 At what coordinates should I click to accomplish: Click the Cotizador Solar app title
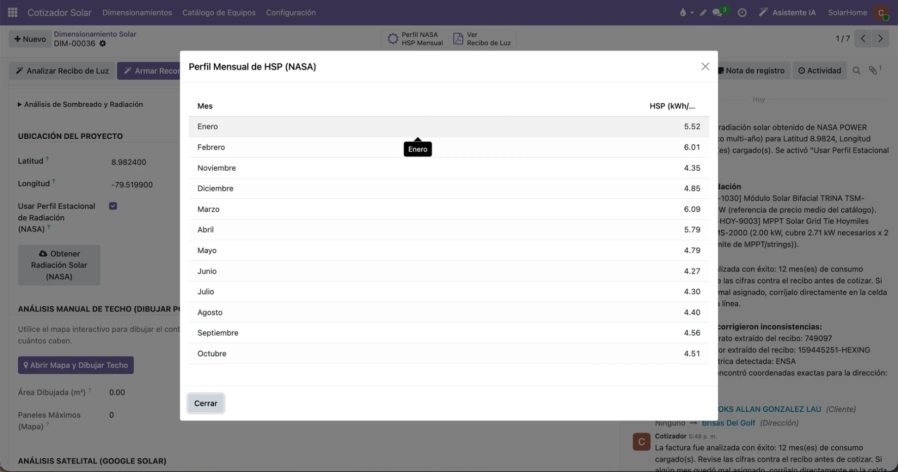[59, 13]
